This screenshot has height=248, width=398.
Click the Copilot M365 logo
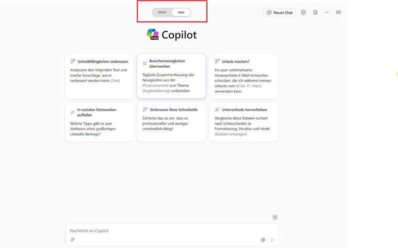pyautogui.click(x=153, y=34)
